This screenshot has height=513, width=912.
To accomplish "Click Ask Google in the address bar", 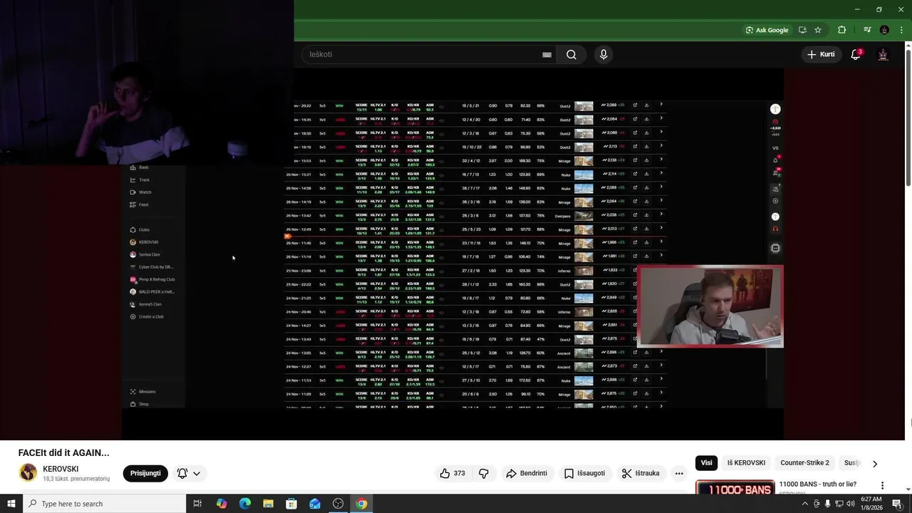I will click(x=767, y=30).
